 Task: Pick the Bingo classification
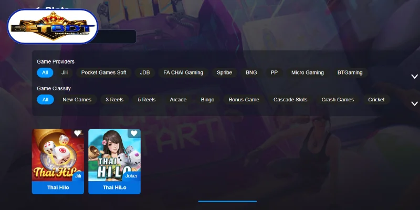click(x=207, y=100)
